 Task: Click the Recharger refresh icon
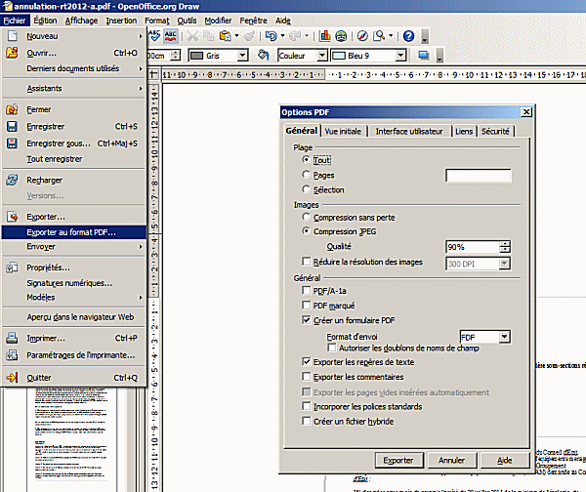[12, 180]
